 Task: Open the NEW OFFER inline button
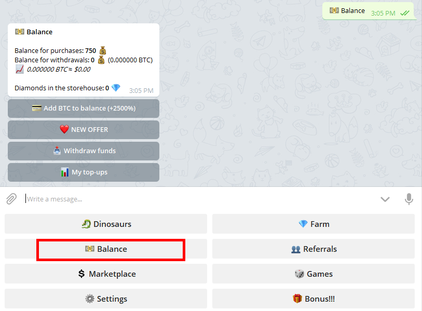click(84, 130)
